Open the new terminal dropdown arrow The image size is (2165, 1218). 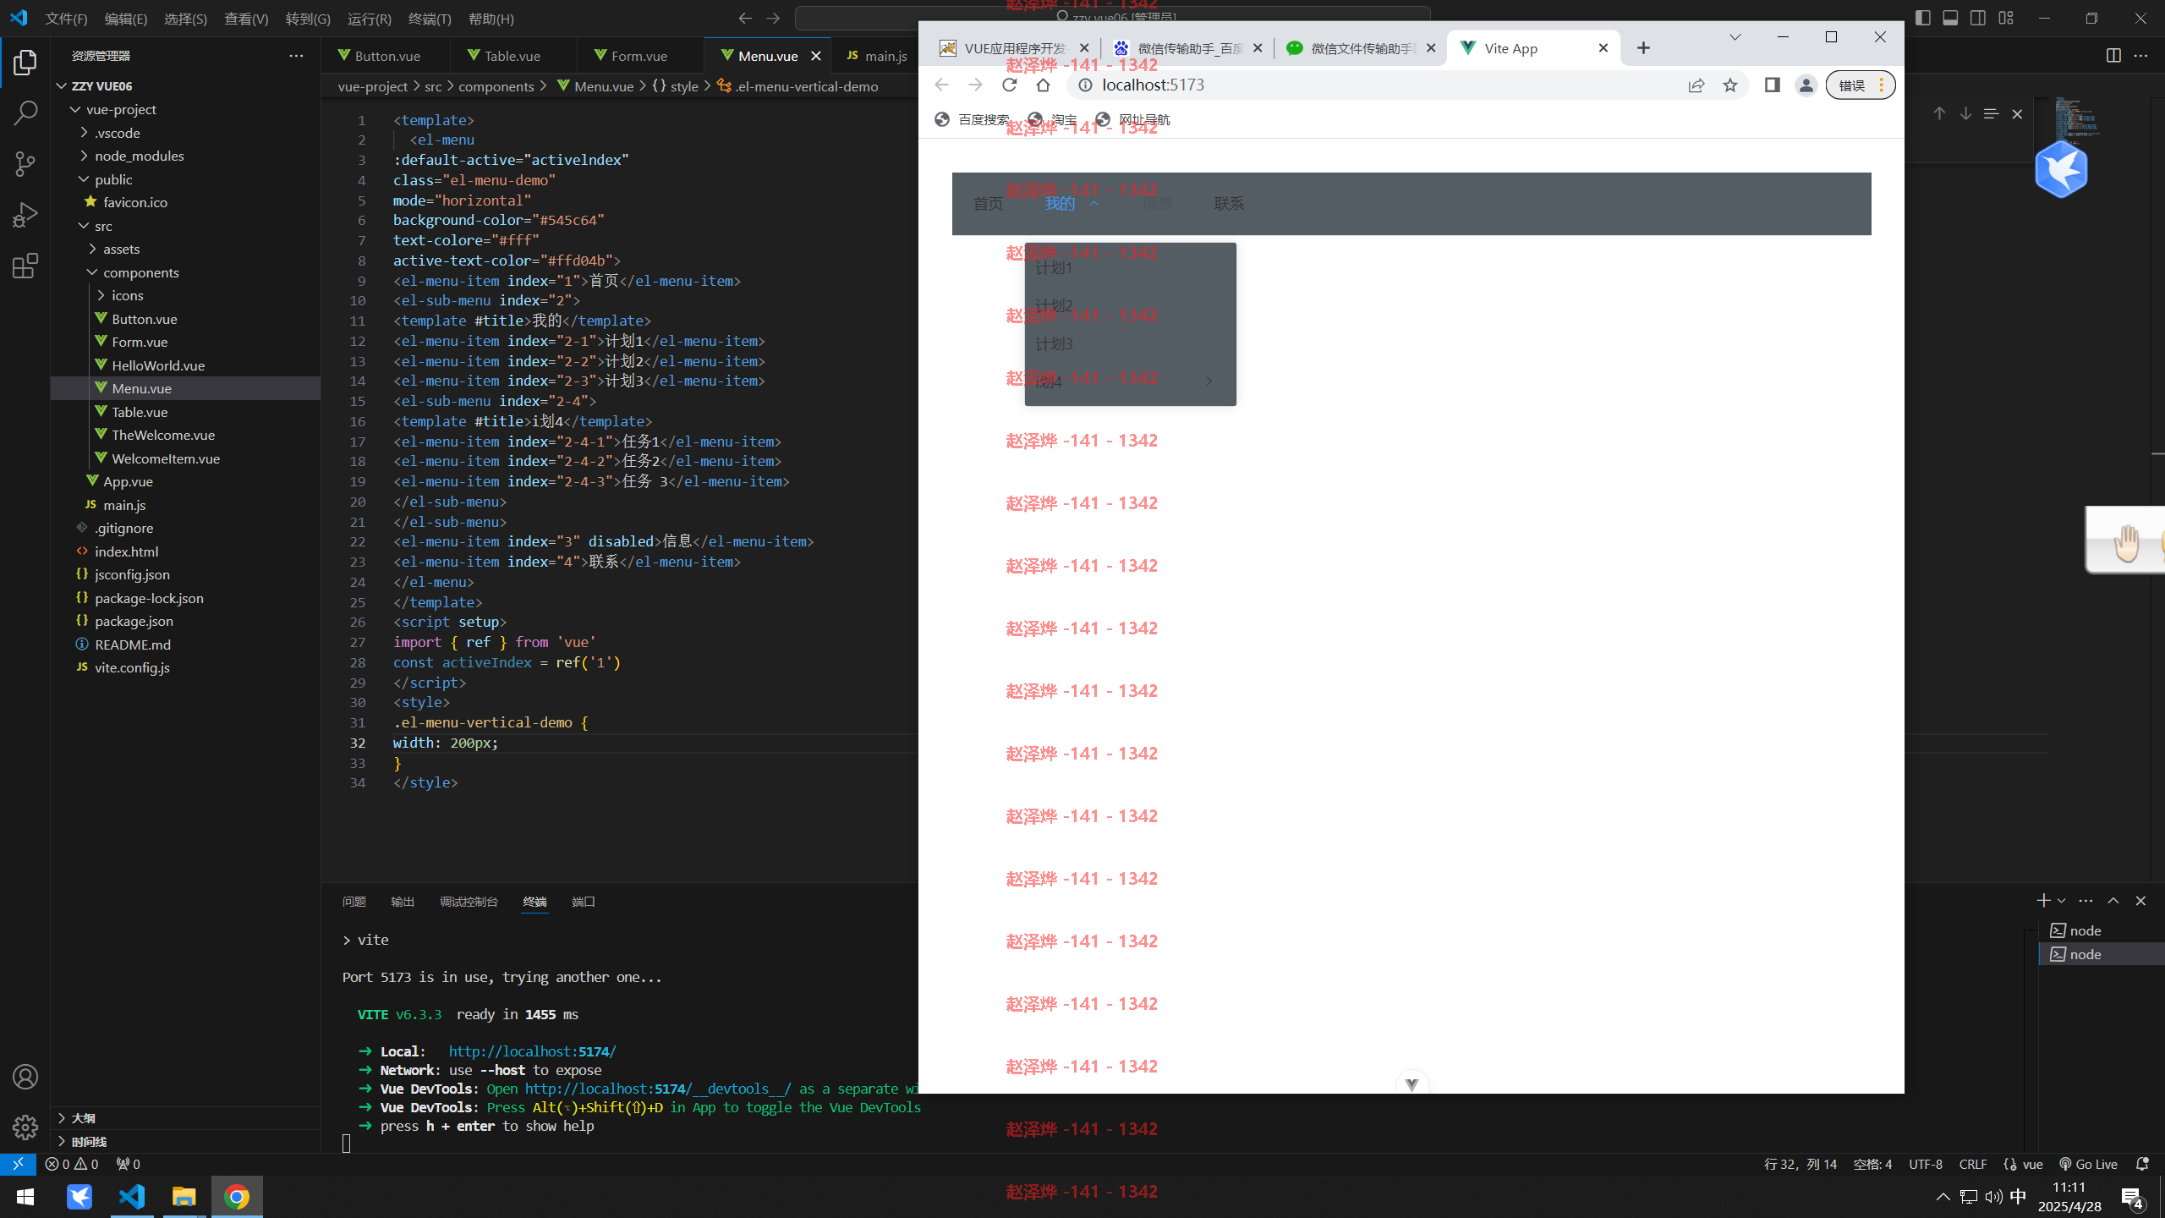2062,901
